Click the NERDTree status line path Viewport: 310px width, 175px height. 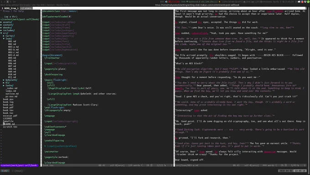click(19, 165)
